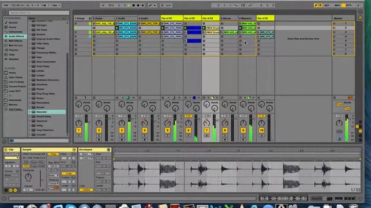
Task: Adjust the Master volume fader
Action: coord(350,119)
